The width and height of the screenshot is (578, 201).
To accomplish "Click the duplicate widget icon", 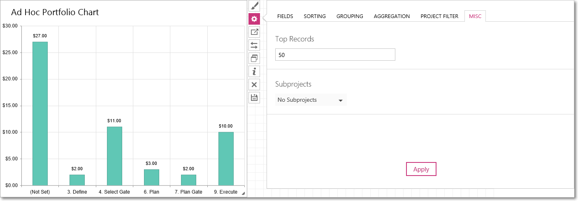I will pos(254,58).
